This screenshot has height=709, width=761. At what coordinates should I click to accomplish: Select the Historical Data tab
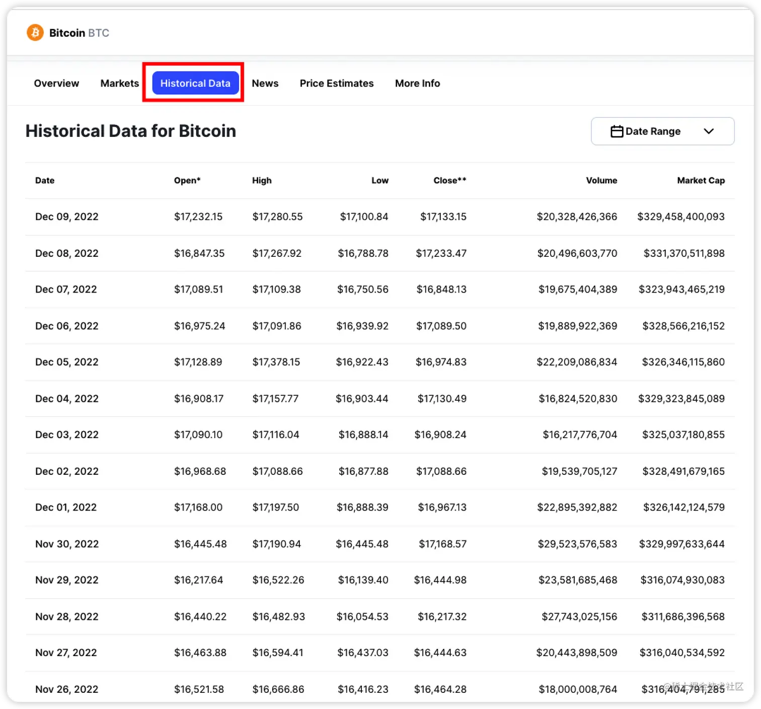tap(195, 83)
